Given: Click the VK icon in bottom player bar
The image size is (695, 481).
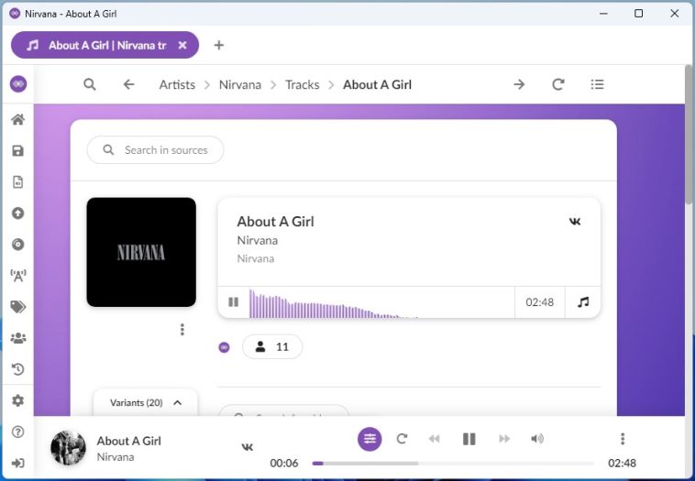Looking at the screenshot, I should click(x=248, y=447).
